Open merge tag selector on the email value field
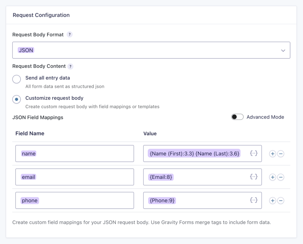This screenshot has height=244, width=303. pyautogui.click(x=254, y=177)
